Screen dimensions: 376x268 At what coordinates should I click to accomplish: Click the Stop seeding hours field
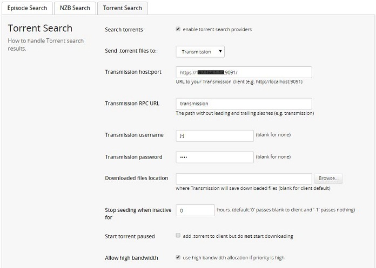(x=195, y=210)
